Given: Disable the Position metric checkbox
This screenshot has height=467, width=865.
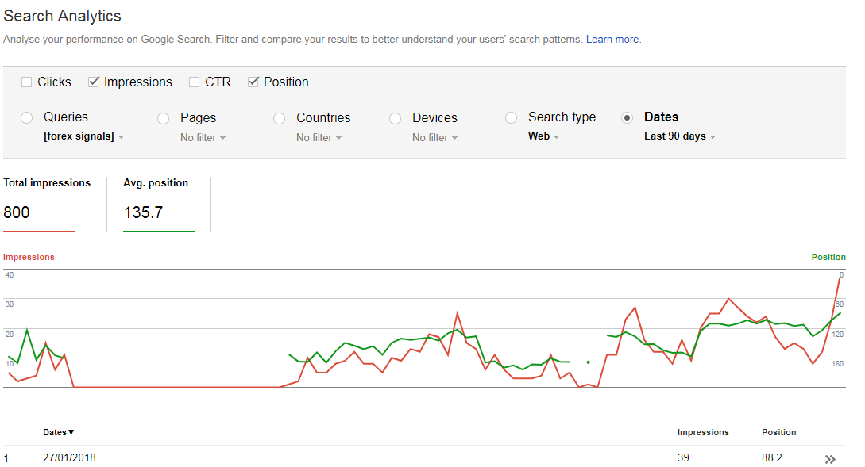Looking at the screenshot, I should [253, 82].
